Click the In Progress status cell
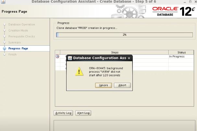Image resolution: width=197 pixels, height=131 pixels. click(181, 56)
